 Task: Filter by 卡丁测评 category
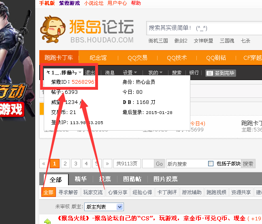click(167, 192)
